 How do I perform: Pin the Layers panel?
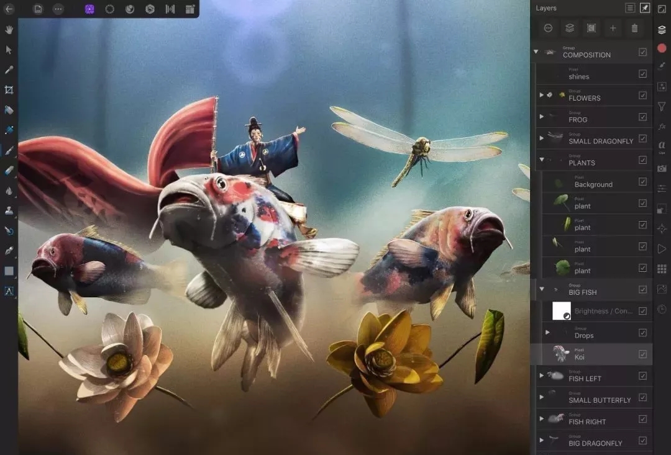[644, 7]
